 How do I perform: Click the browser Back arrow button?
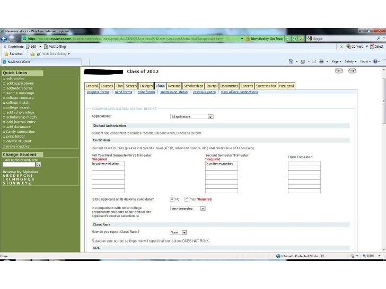4,39
